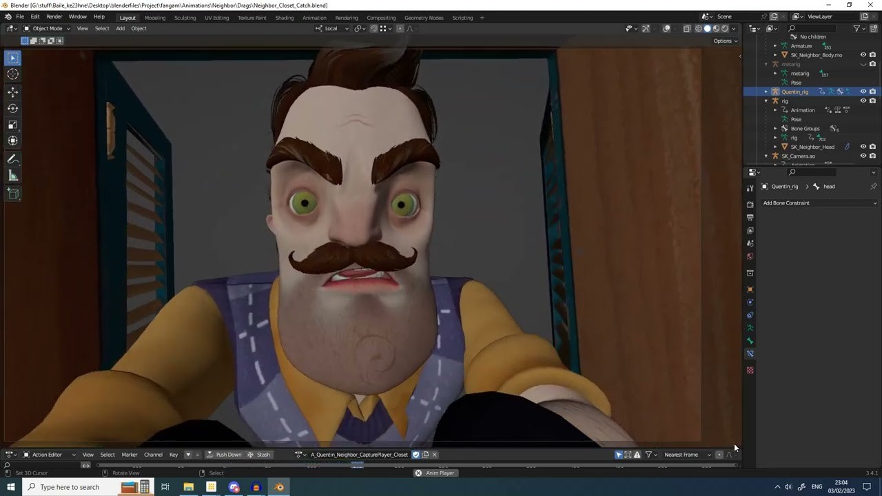Toggle X-Ray in viewport header
The width and height of the screenshot is (882, 496).
pyautogui.click(x=687, y=28)
